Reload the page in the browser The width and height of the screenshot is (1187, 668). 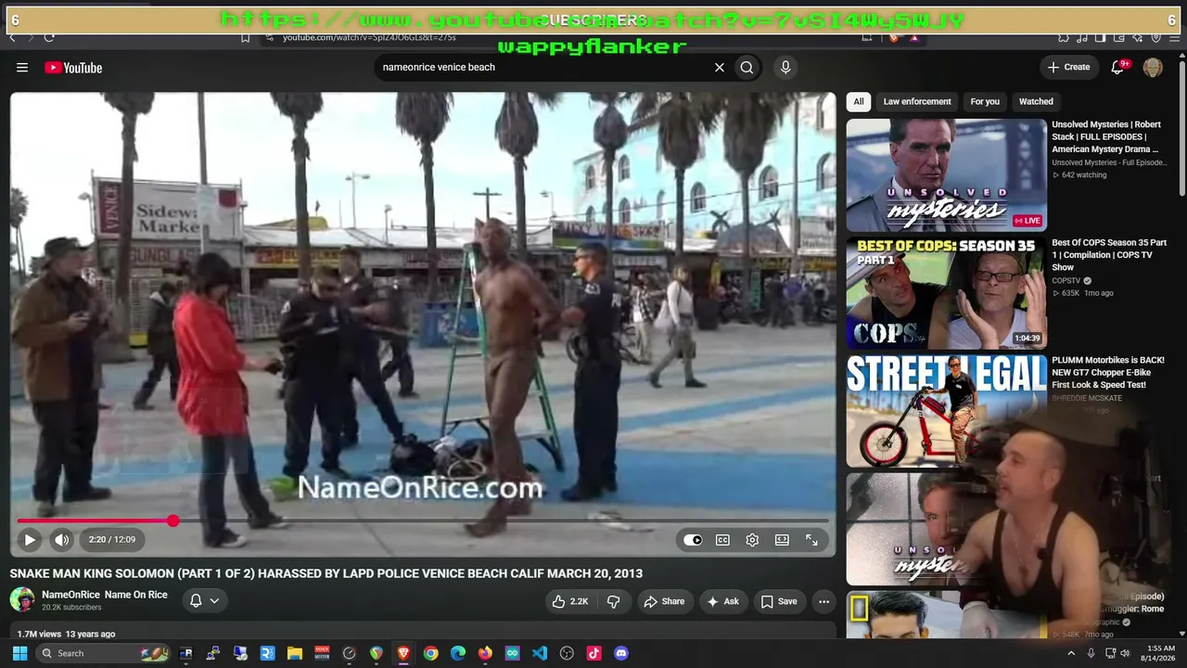49,37
